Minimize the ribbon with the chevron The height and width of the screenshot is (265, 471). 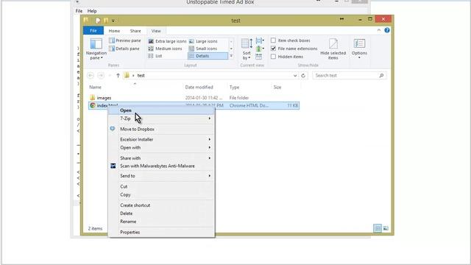point(379,30)
